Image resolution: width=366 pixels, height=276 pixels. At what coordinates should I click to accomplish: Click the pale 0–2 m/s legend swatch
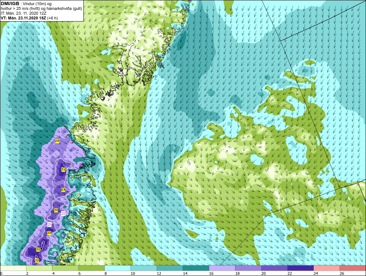13,268
